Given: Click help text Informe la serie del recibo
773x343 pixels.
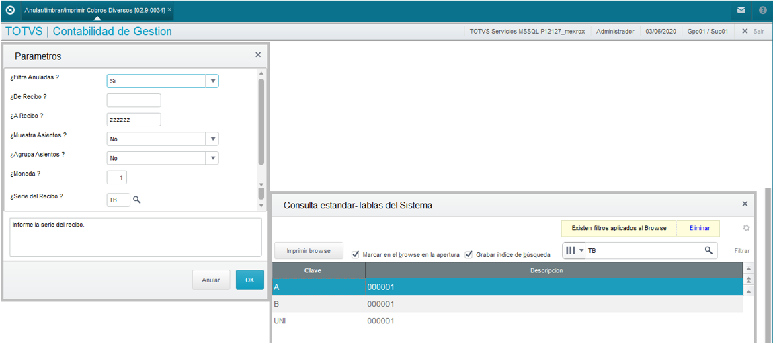Looking at the screenshot, I should click(x=49, y=225).
